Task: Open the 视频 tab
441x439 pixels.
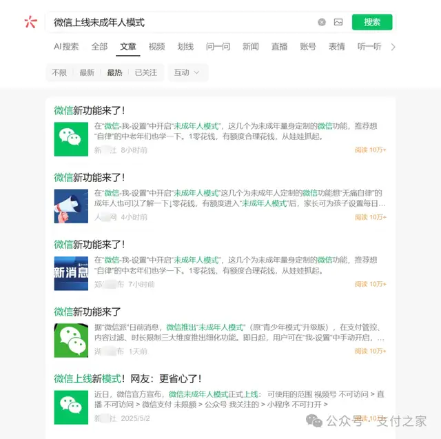Action: [156, 46]
